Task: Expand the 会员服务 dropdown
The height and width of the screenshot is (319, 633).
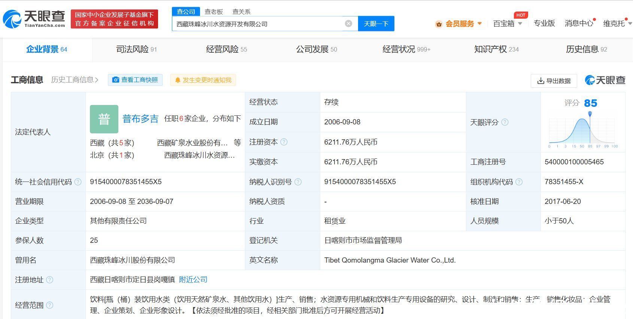Action: [479, 24]
